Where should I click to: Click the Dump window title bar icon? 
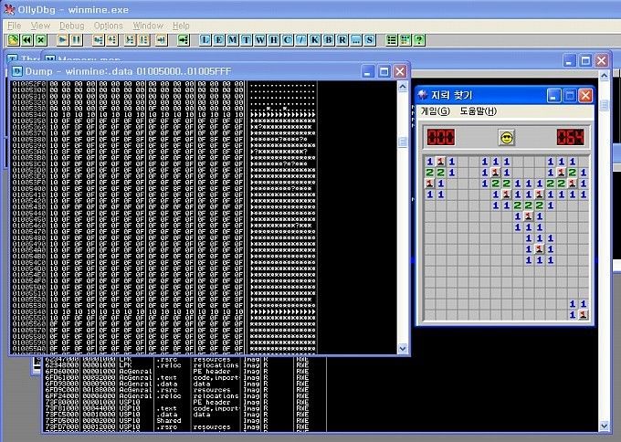coord(16,71)
